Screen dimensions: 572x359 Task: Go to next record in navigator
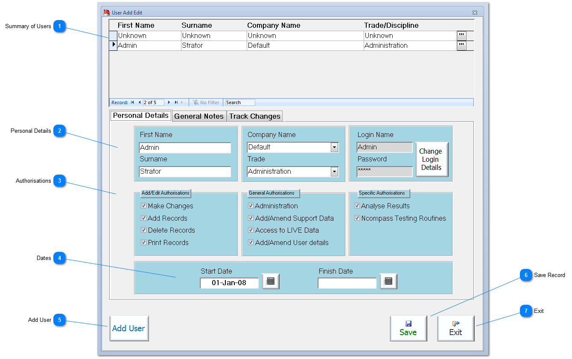pyautogui.click(x=169, y=102)
